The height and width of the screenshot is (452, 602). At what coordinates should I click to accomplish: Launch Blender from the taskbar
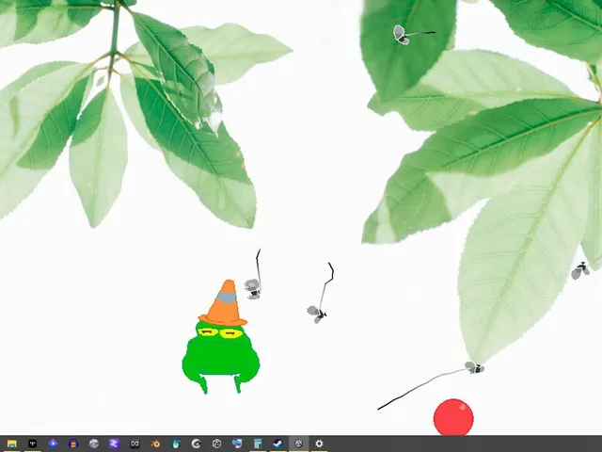155,444
